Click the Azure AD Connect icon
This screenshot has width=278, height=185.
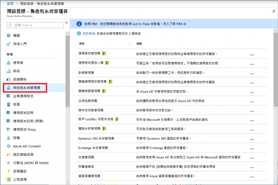click(8, 146)
